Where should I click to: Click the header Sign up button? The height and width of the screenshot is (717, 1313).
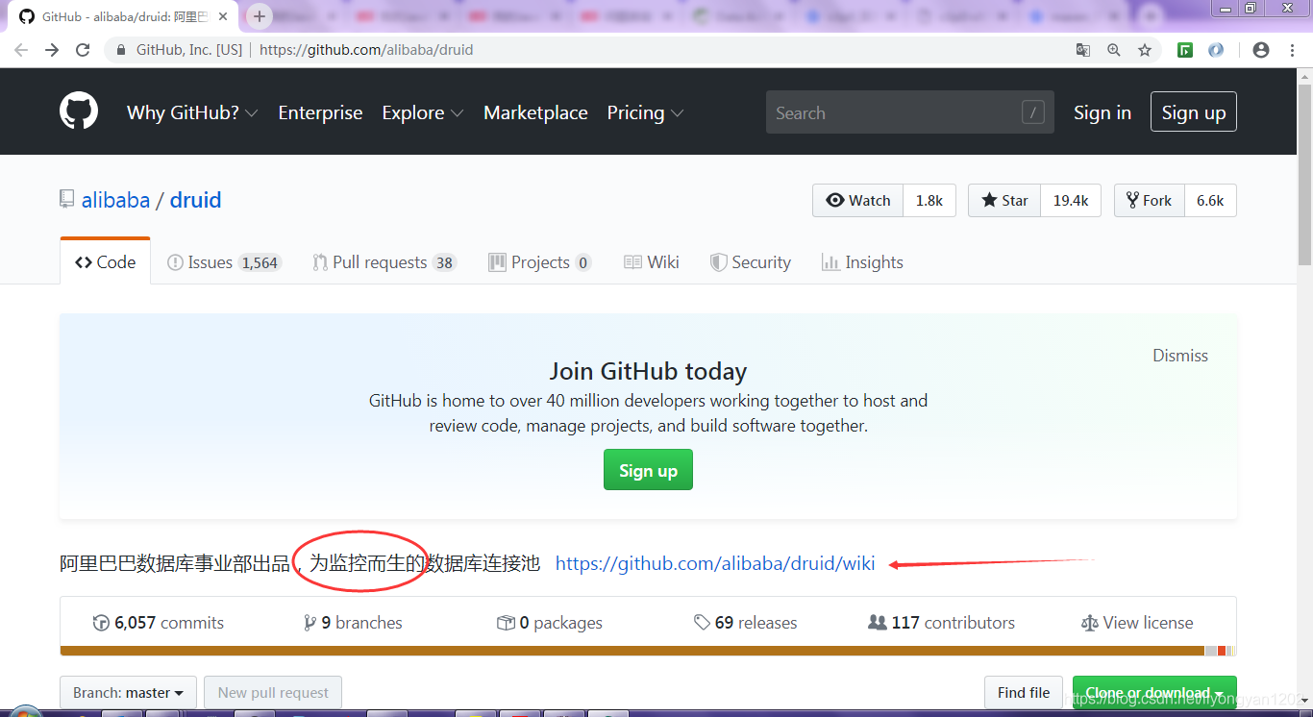click(1194, 112)
